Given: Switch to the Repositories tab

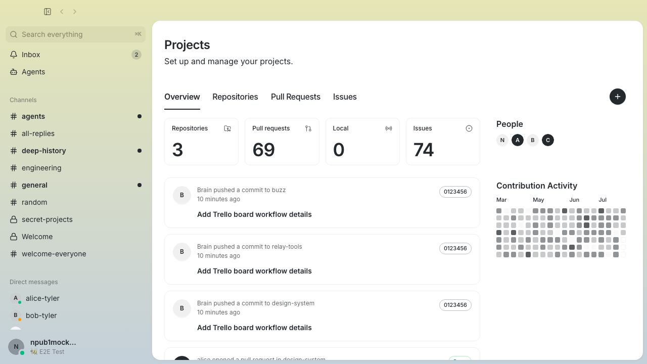Looking at the screenshot, I should [235, 97].
